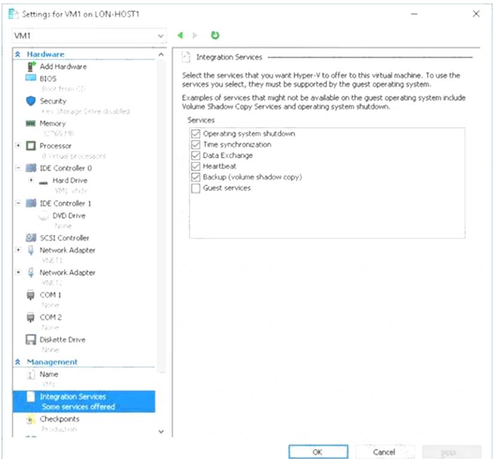Open the VM1 virtual machine dropdown

tap(89, 35)
